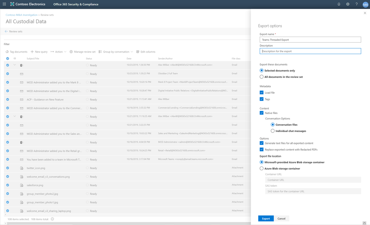Collapse the Alex Wilber 10/23/2019 conversation row
The width and height of the screenshot is (370, 225).
(15, 65)
